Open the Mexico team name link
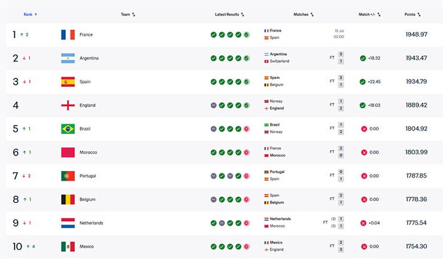The image size is (443, 259). pyautogui.click(x=86, y=246)
